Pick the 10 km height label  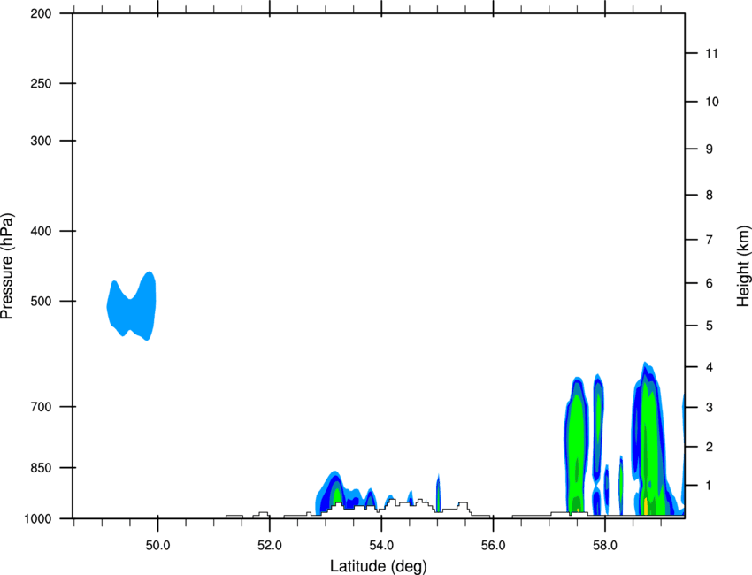(711, 102)
